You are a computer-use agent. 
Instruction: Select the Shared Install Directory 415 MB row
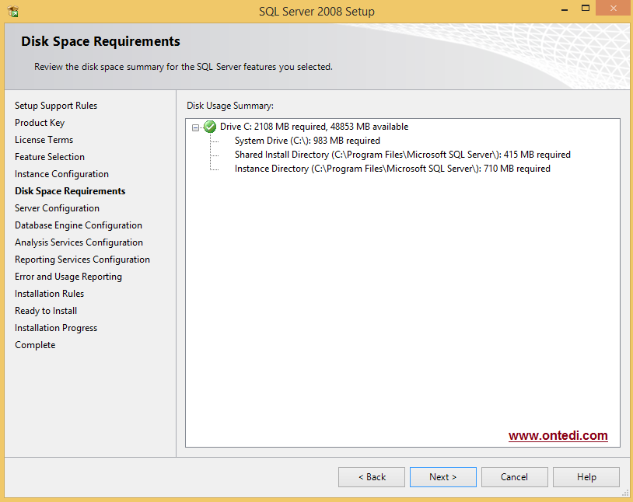click(x=403, y=155)
